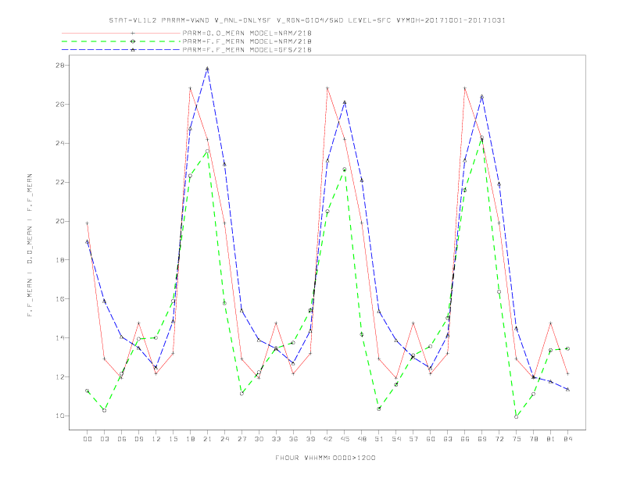Click x-axis tick label 06

click(122, 439)
